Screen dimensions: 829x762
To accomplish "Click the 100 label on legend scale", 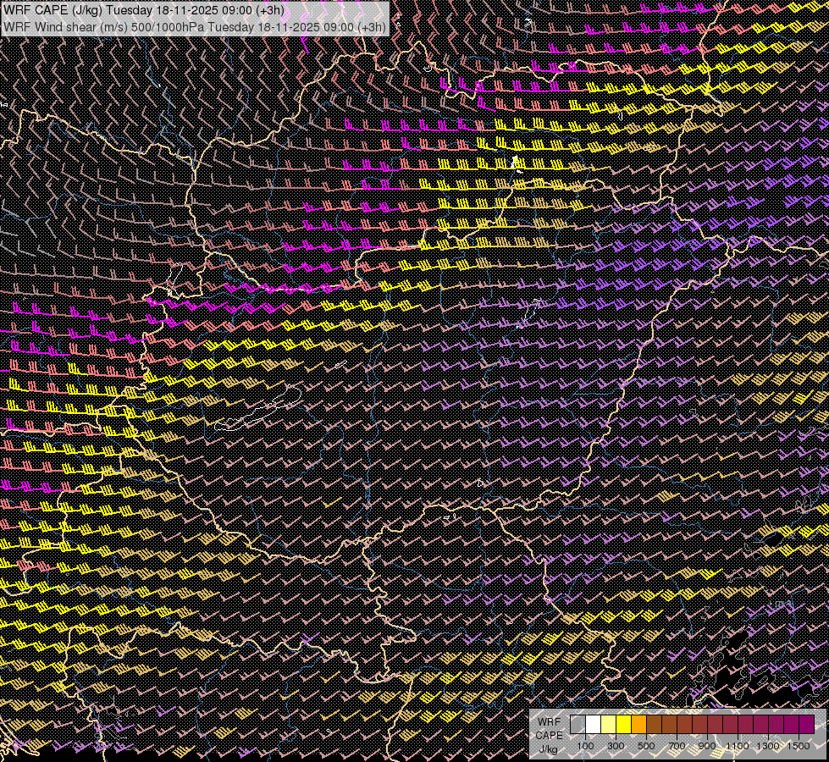I will [x=585, y=746].
